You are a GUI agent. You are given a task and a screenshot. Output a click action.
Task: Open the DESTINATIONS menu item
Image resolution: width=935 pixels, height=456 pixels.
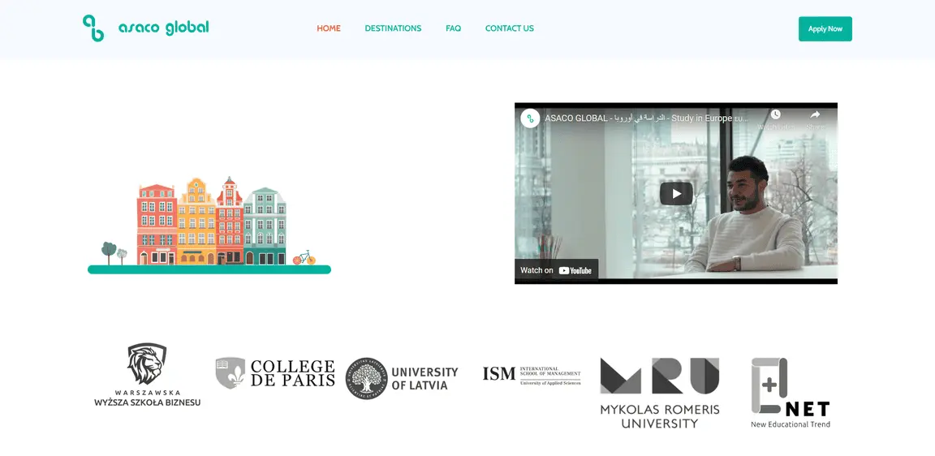tap(393, 28)
